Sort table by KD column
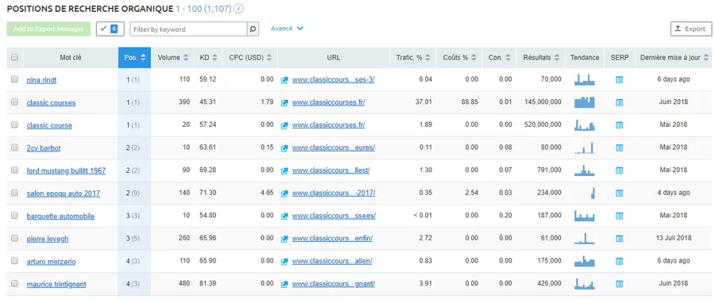Image resolution: width=715 pixels, height=299 pixels. click(208, 58)
